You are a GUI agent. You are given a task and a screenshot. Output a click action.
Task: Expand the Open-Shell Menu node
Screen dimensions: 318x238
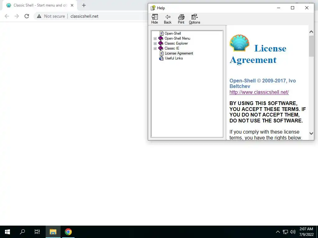(x=155, y=38)
